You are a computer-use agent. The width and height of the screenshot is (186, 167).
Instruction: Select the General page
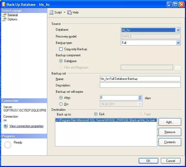13,15
